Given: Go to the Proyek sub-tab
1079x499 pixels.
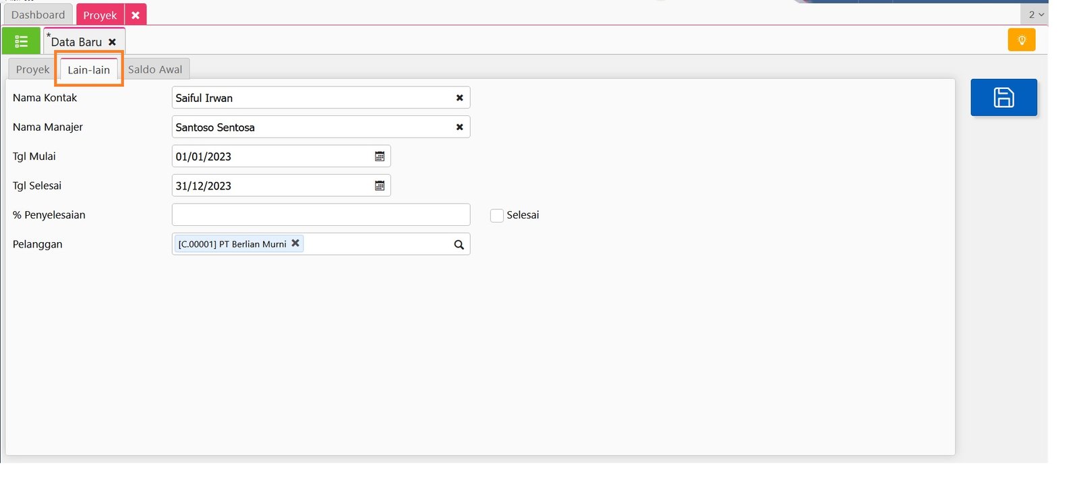Looking at the screenshot, I should tap(32, 69).
